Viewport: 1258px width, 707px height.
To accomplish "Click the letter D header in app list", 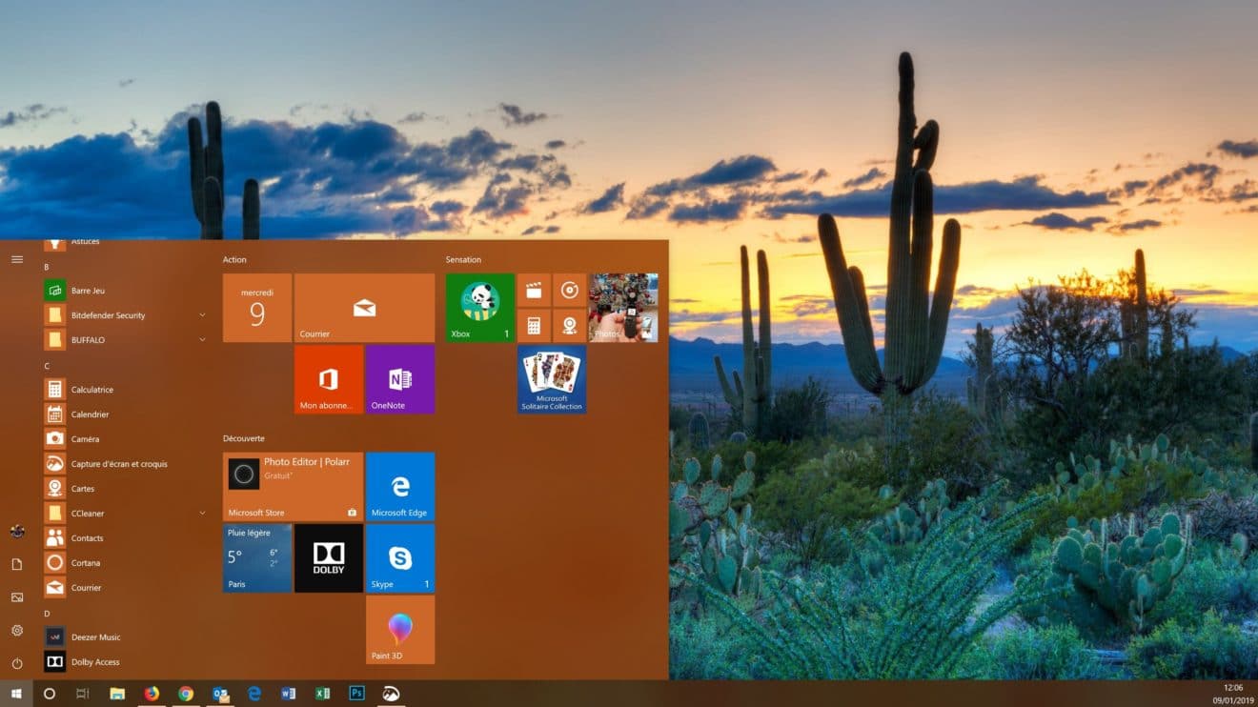I will [x=47, y=614].
